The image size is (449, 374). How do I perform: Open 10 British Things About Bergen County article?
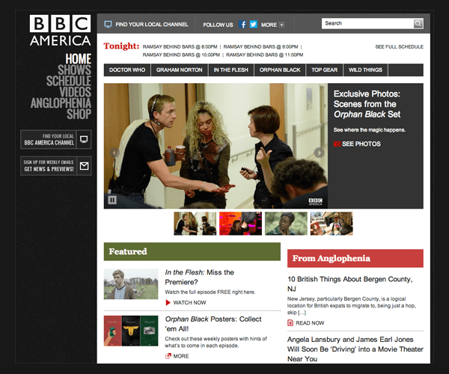coord(350,283)
